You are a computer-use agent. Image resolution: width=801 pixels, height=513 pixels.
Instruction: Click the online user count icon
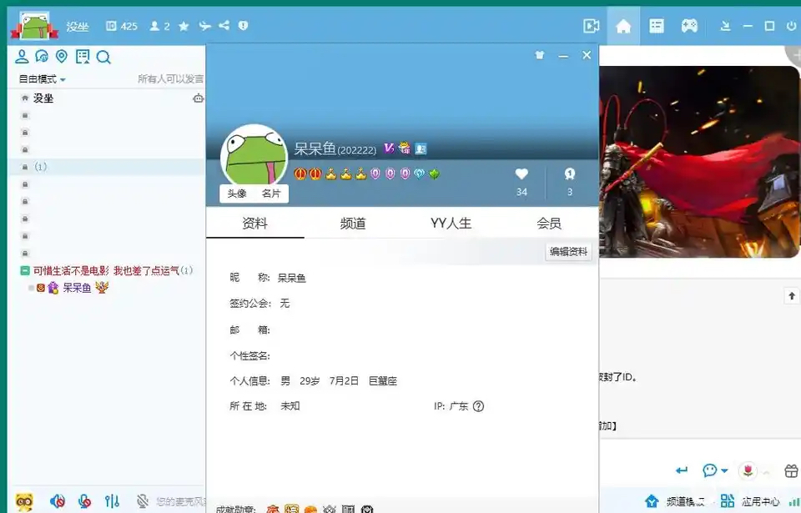[x=154, y=26]
